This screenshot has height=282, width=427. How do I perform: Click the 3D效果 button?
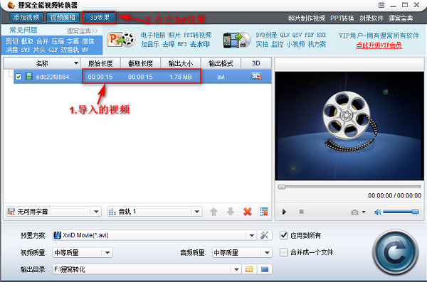click(100, 18)
